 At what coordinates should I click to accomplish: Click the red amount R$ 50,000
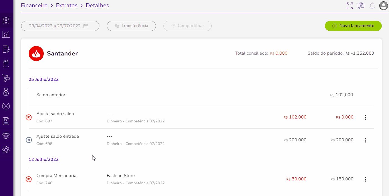(x=296, y=179)
